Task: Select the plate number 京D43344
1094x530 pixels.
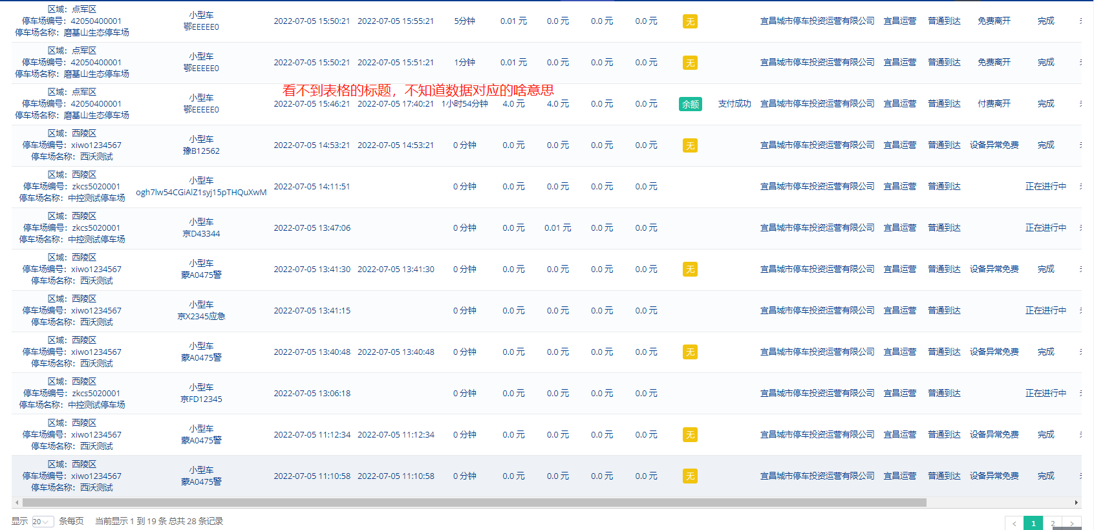Action: (201, 234)
